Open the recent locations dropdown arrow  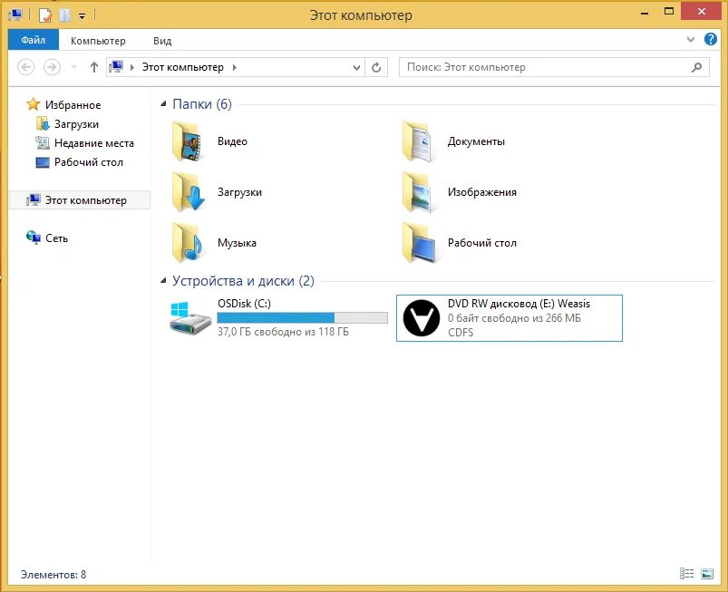click(x=73, y=67)
